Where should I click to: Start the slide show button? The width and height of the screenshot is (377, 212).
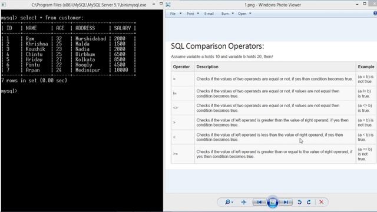(x=272, y=202)
